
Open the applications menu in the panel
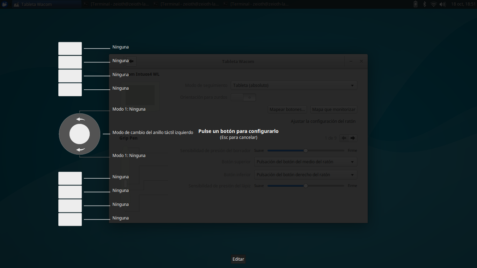pyautogui.click(x=5, y=4)
